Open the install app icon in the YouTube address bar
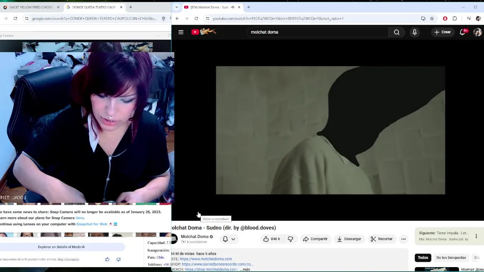484x272 pixels. [x=423, y=19]
